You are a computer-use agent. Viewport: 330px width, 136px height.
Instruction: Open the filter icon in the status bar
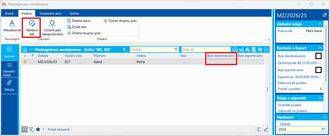[x=31, y=130]
